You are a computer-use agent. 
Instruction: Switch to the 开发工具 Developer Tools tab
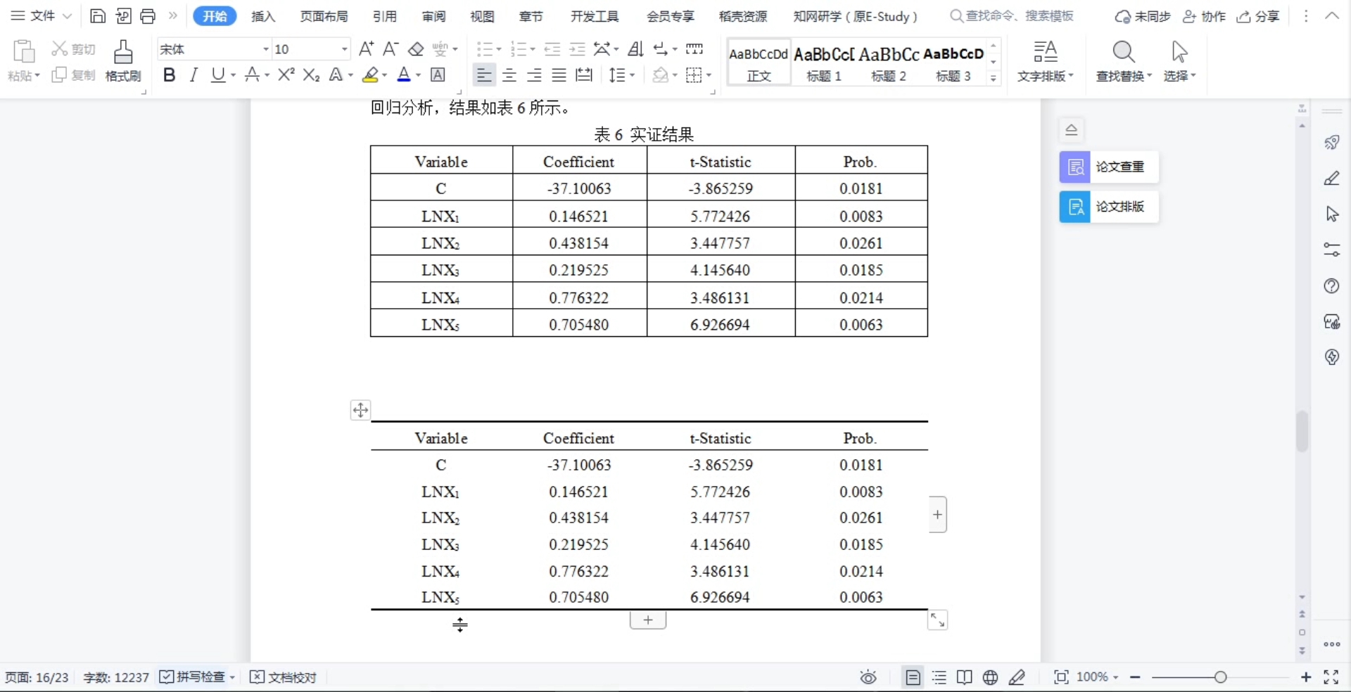pyautogui.click(x=595, y=16)
